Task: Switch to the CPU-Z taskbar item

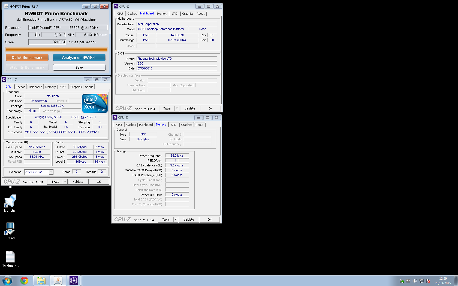Action: 74,281
